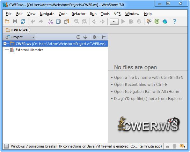Click the Debug bug icon

point(131,22)
